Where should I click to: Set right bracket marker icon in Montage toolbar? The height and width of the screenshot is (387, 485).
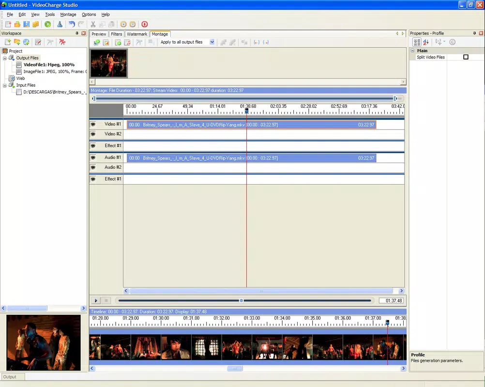pos(266,43)
